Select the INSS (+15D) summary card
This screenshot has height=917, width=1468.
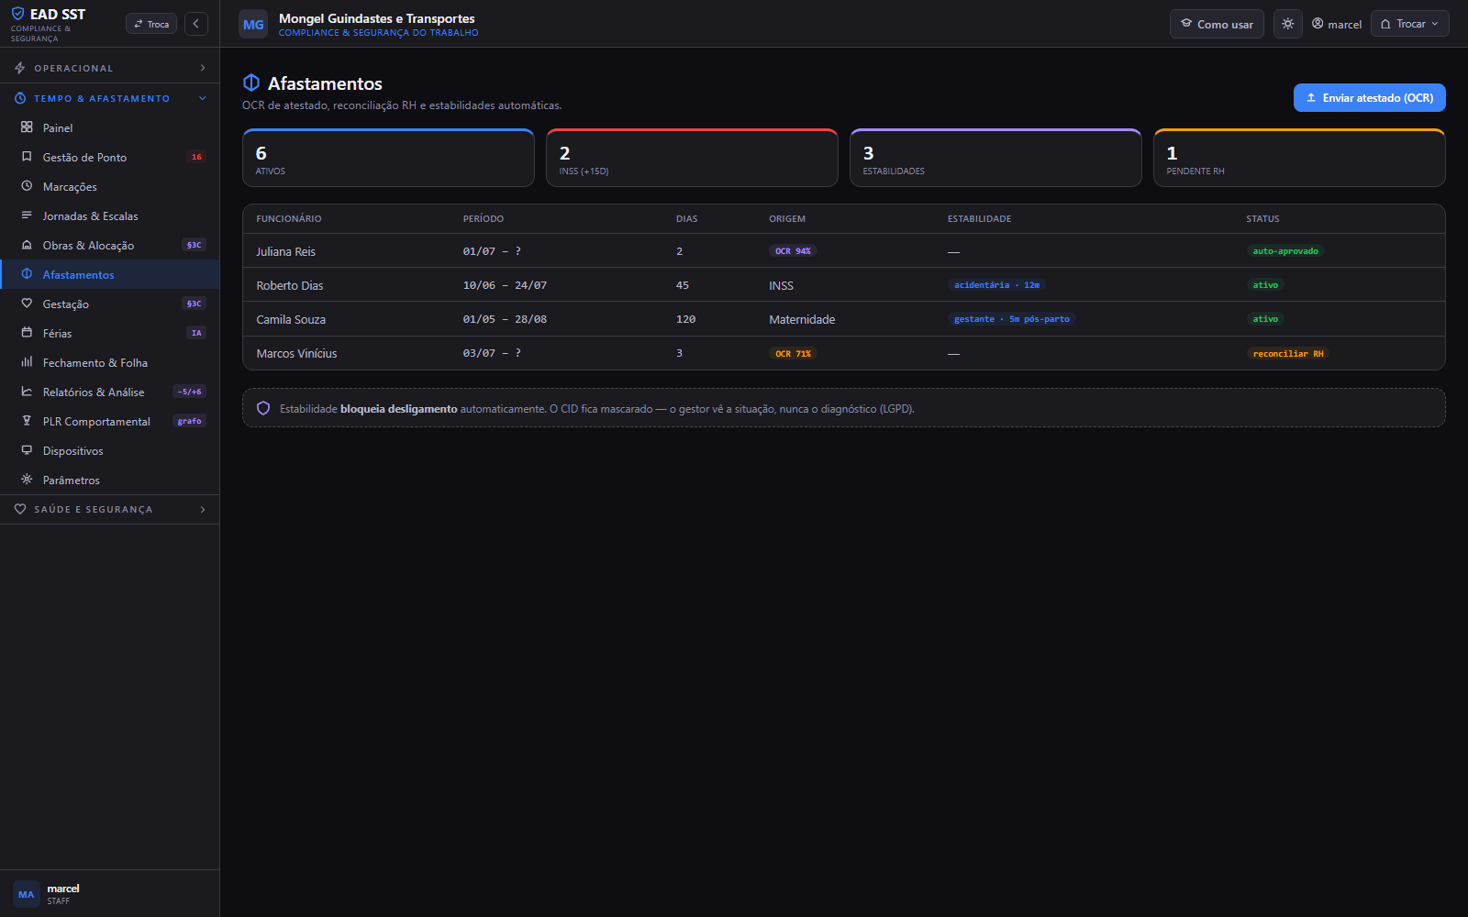click(692, 158)
